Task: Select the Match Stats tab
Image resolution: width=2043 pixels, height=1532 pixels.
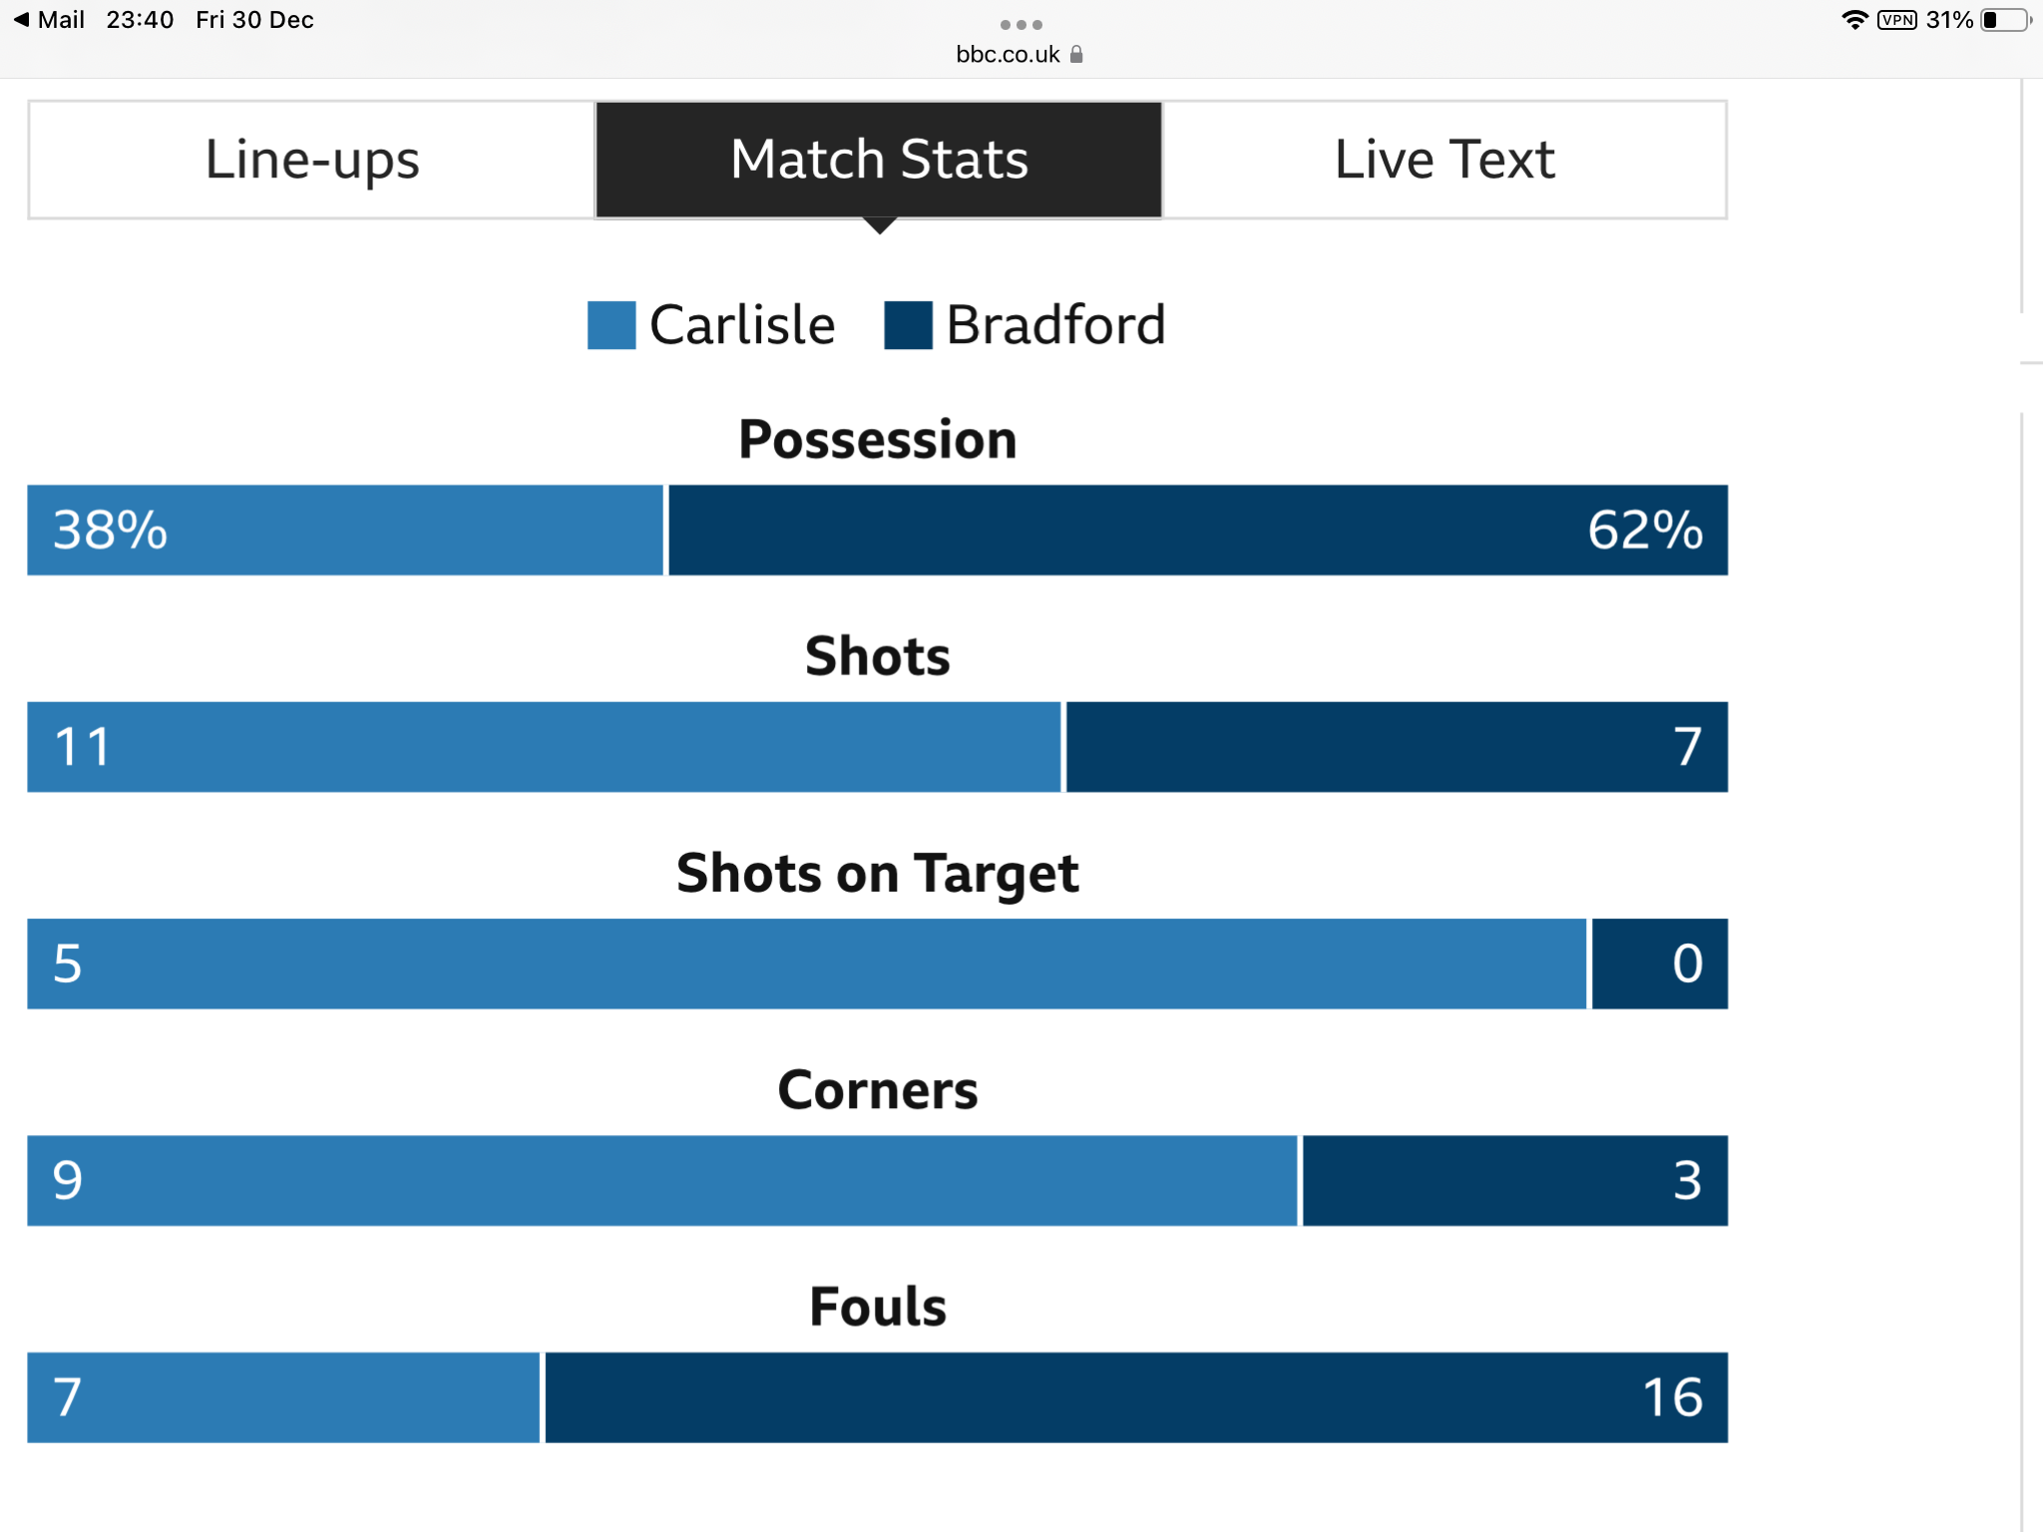Action: pos(879,160)
